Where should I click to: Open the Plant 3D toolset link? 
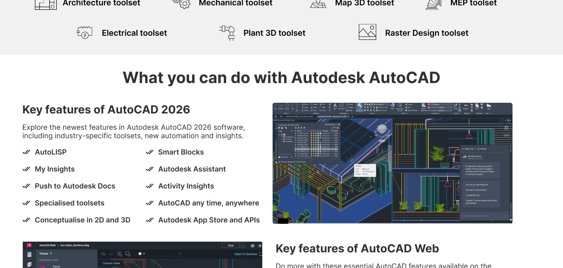(x=274, y=33)
